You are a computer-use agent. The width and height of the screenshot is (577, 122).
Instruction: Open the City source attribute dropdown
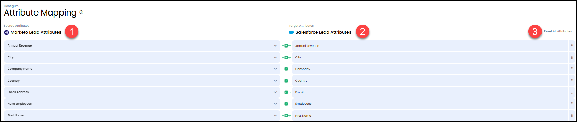pyautogui.click(x=142, y=57)
